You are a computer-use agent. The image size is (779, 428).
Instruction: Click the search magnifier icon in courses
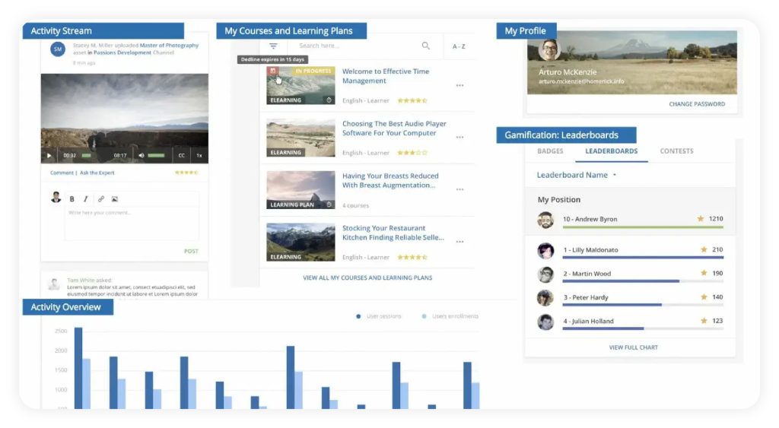coord(426,46)
